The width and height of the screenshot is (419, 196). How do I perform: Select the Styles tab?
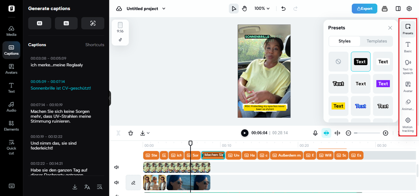tap(344, 41)
